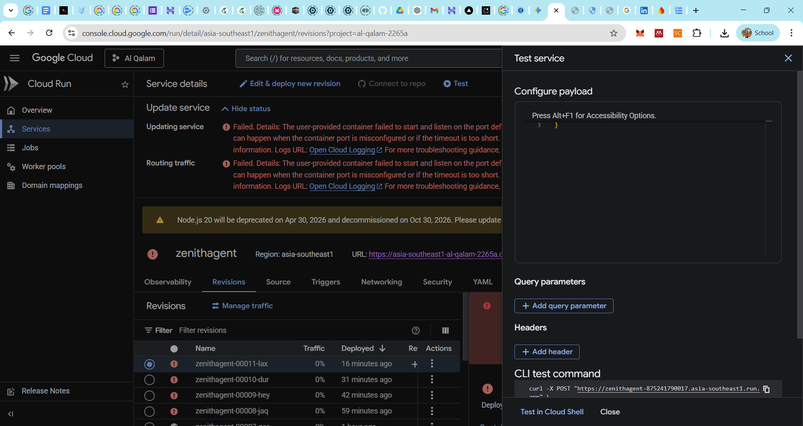The image size is (803, 426).
Task: Sort revisions by the Deployed column
Action: [363, 348]
